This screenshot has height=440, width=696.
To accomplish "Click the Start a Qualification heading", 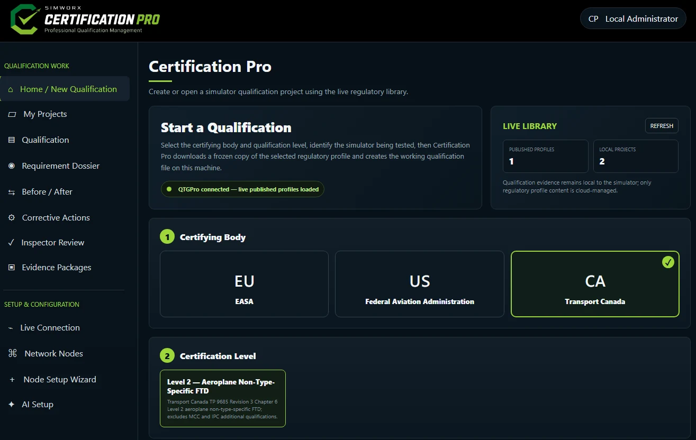I will point(226,127).
